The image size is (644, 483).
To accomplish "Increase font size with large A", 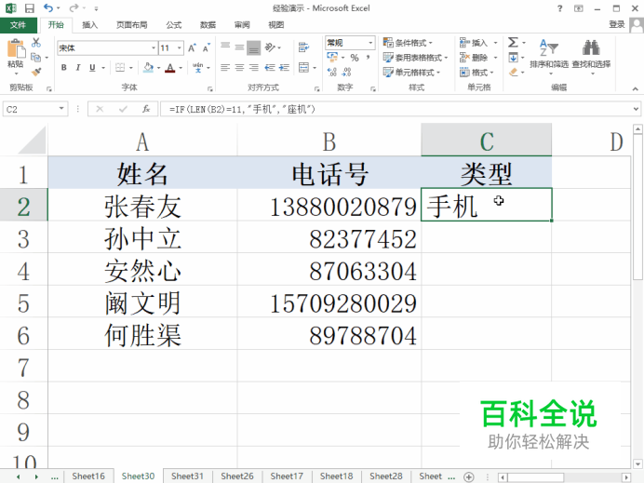I will 192,48.
